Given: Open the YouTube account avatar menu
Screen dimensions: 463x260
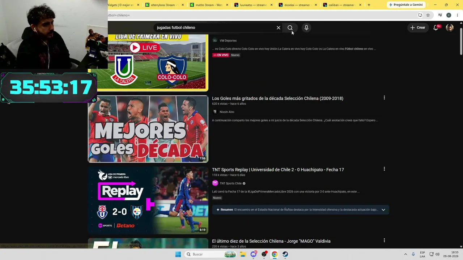Looking at the screenshot, I should [x=450, y=28].
